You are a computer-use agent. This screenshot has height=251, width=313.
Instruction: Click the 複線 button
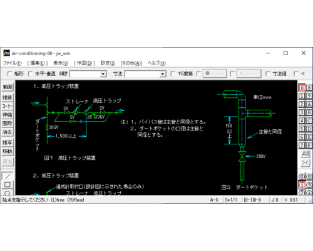[x=8, y=97]
